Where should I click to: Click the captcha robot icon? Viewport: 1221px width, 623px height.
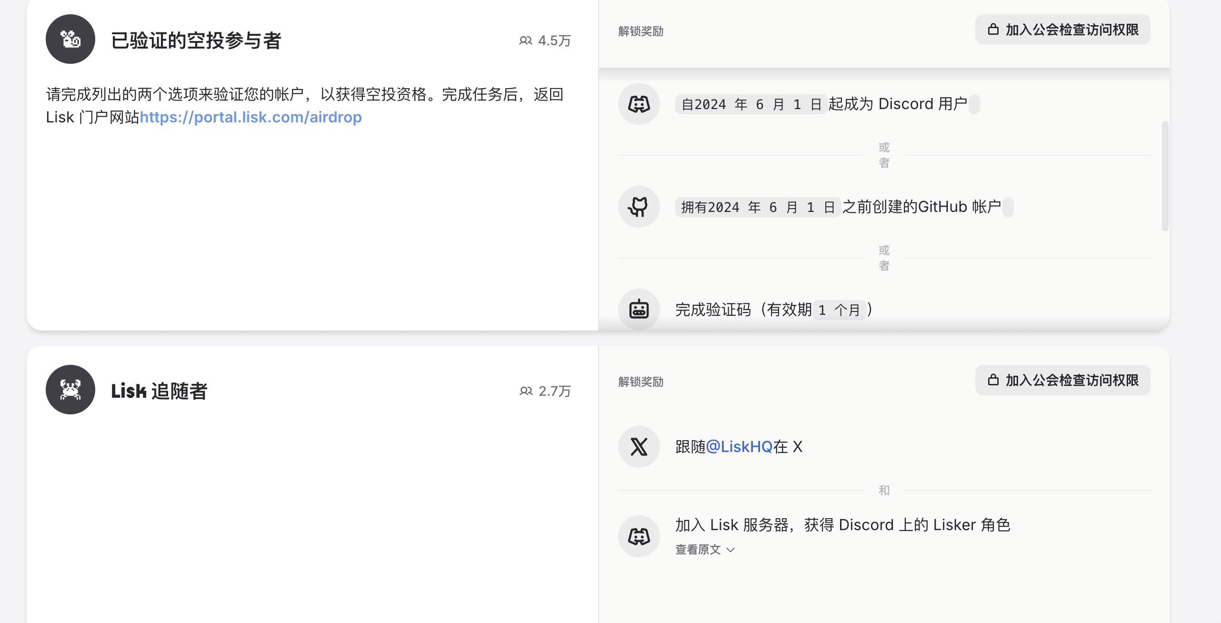[x=639, y=310]
